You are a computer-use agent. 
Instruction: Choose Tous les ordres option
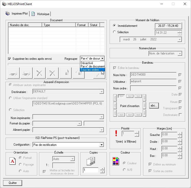point(92,70)
